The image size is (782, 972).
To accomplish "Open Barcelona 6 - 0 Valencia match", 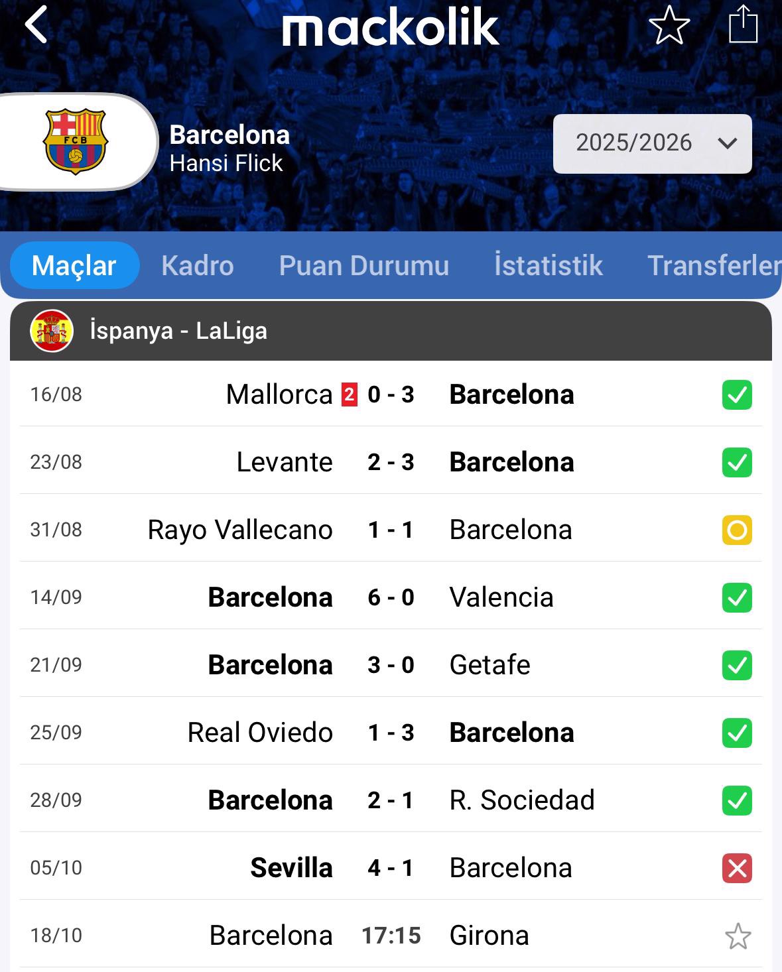I will tap(391, 597).
